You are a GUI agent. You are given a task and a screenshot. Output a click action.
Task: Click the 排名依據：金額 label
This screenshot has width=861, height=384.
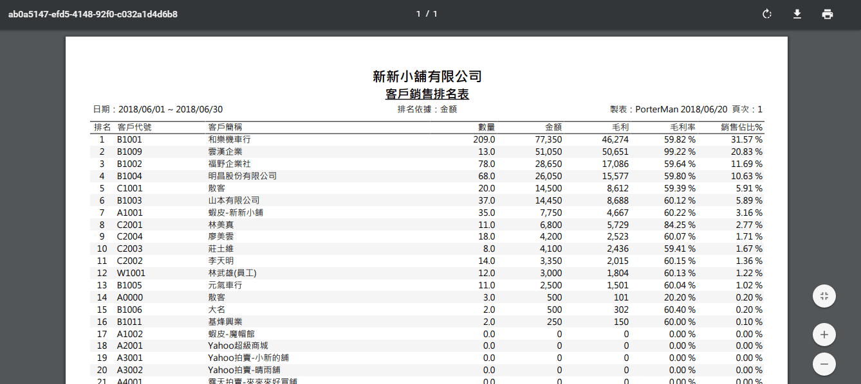point(427,110)
